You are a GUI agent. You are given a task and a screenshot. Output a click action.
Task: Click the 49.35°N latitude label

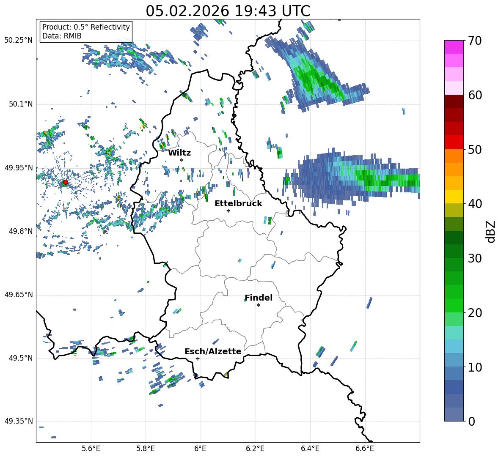(19, 421)
